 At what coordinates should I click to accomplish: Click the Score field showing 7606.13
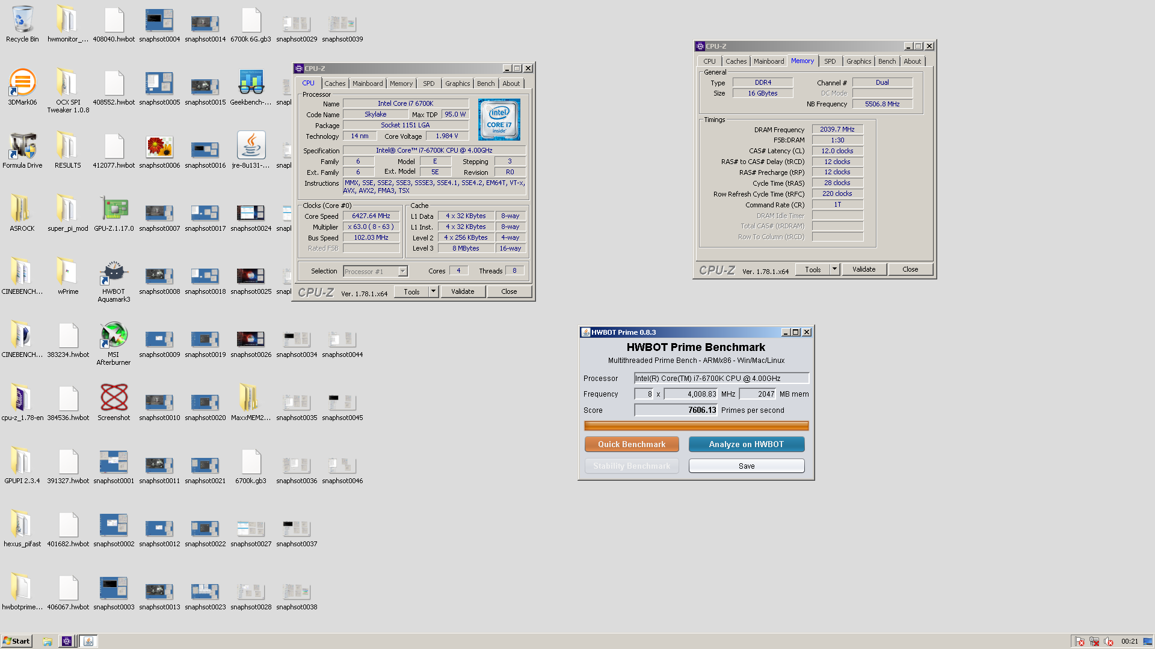[x=676, y=410]
